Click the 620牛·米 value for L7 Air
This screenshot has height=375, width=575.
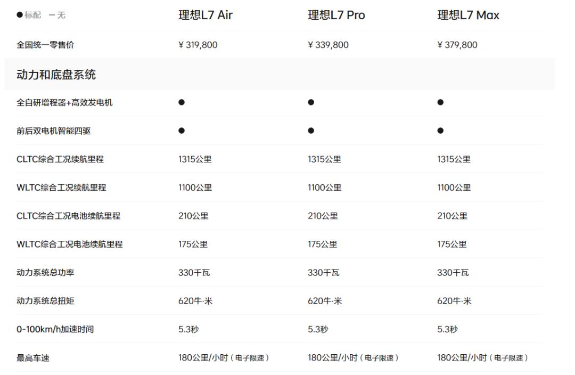pyautogui.click(x=195, y=301)
